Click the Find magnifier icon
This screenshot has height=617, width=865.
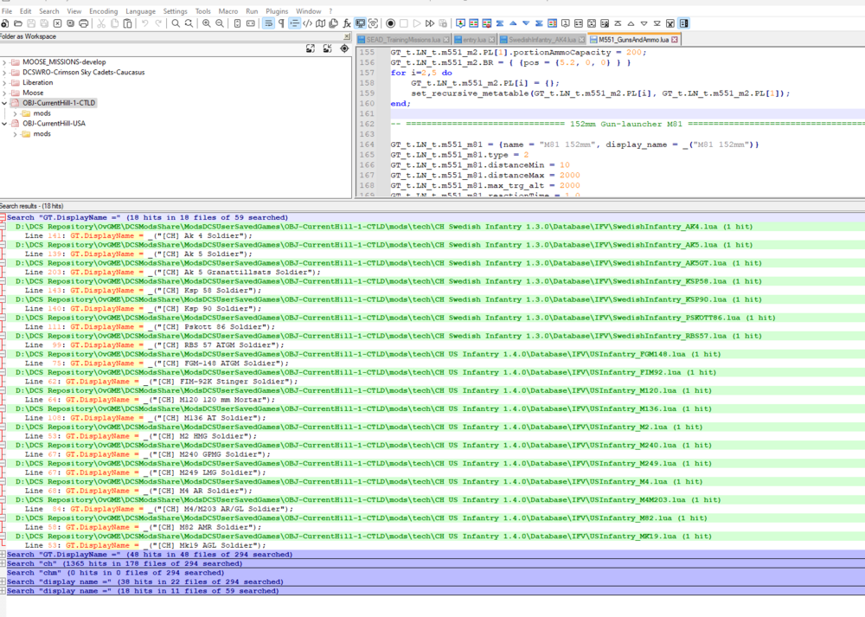coord(176,23)
